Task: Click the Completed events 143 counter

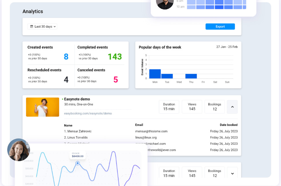Action: pos(115,57)
